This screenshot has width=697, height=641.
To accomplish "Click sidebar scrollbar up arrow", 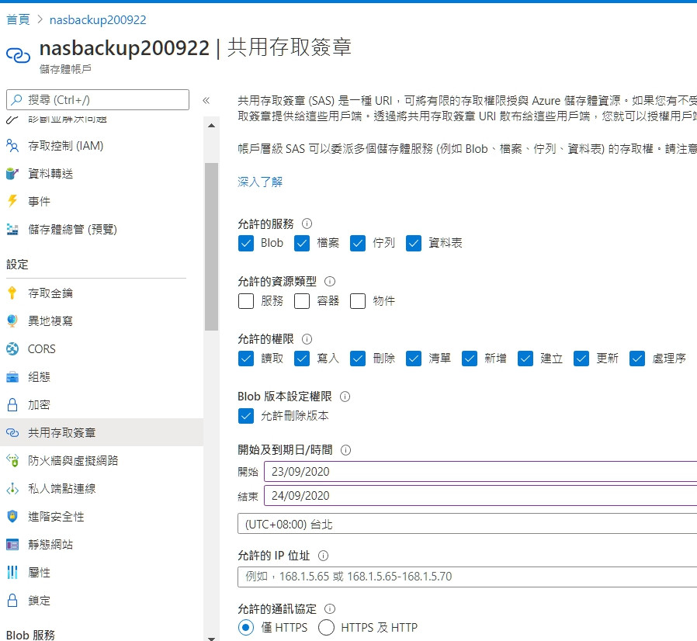I will tap(212, 126).
